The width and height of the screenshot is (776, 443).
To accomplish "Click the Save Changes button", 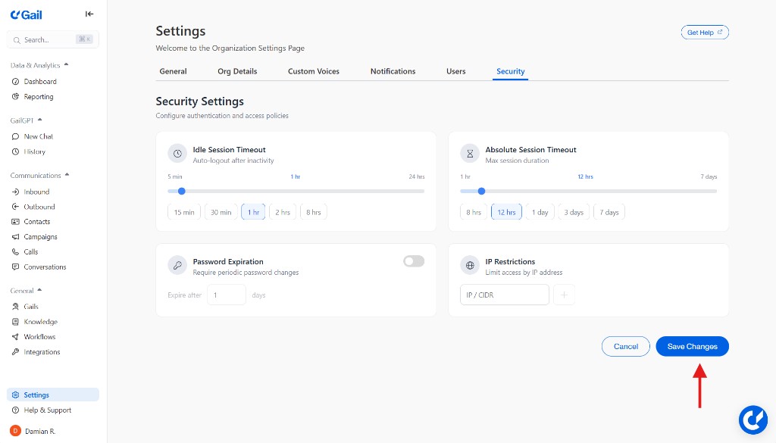I will 692,347.
